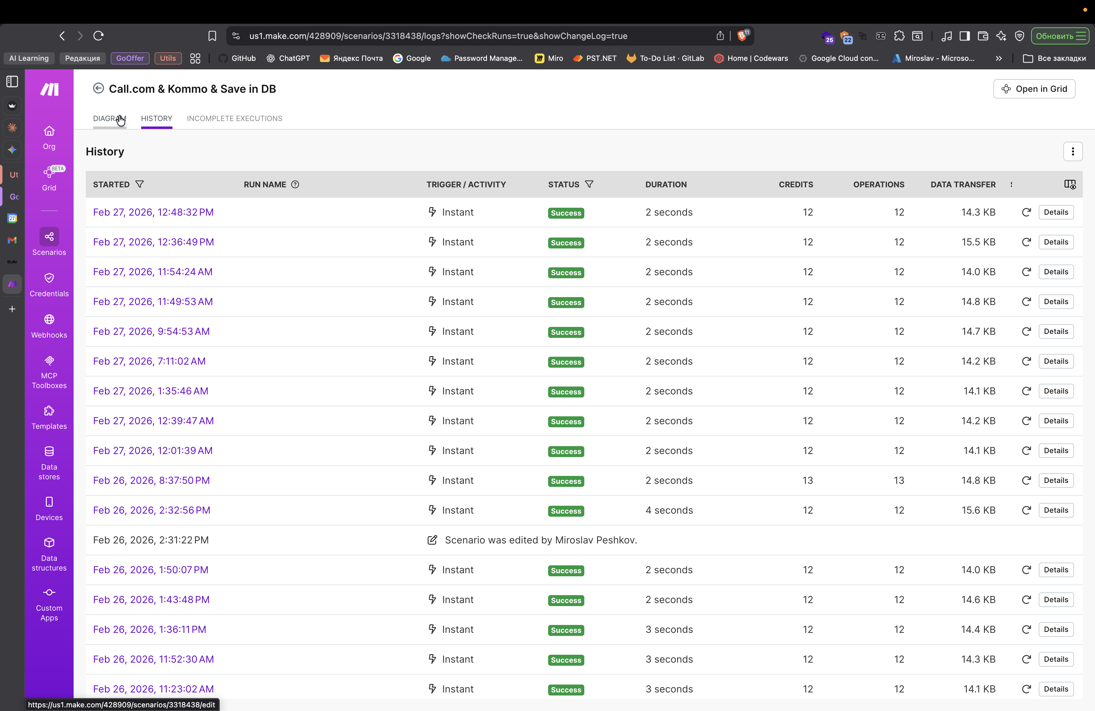Open the Started column filter

click(x=139, y=184)
